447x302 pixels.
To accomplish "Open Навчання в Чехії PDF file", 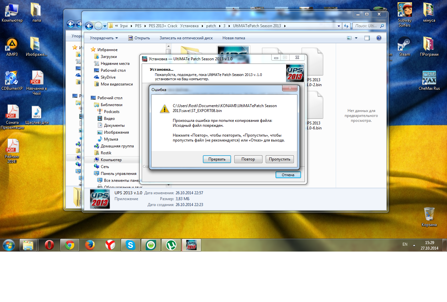I will coord(36,83).
